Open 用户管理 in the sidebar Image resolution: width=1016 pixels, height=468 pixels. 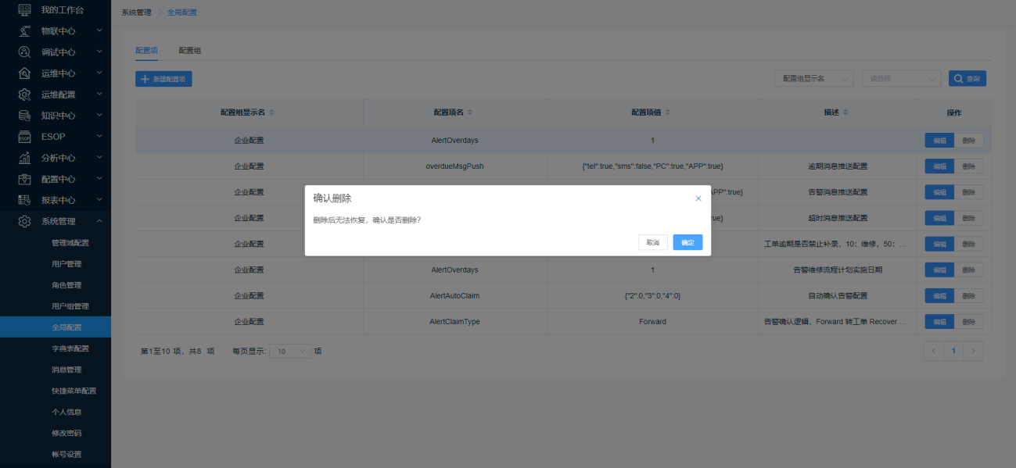coord(66,264)
